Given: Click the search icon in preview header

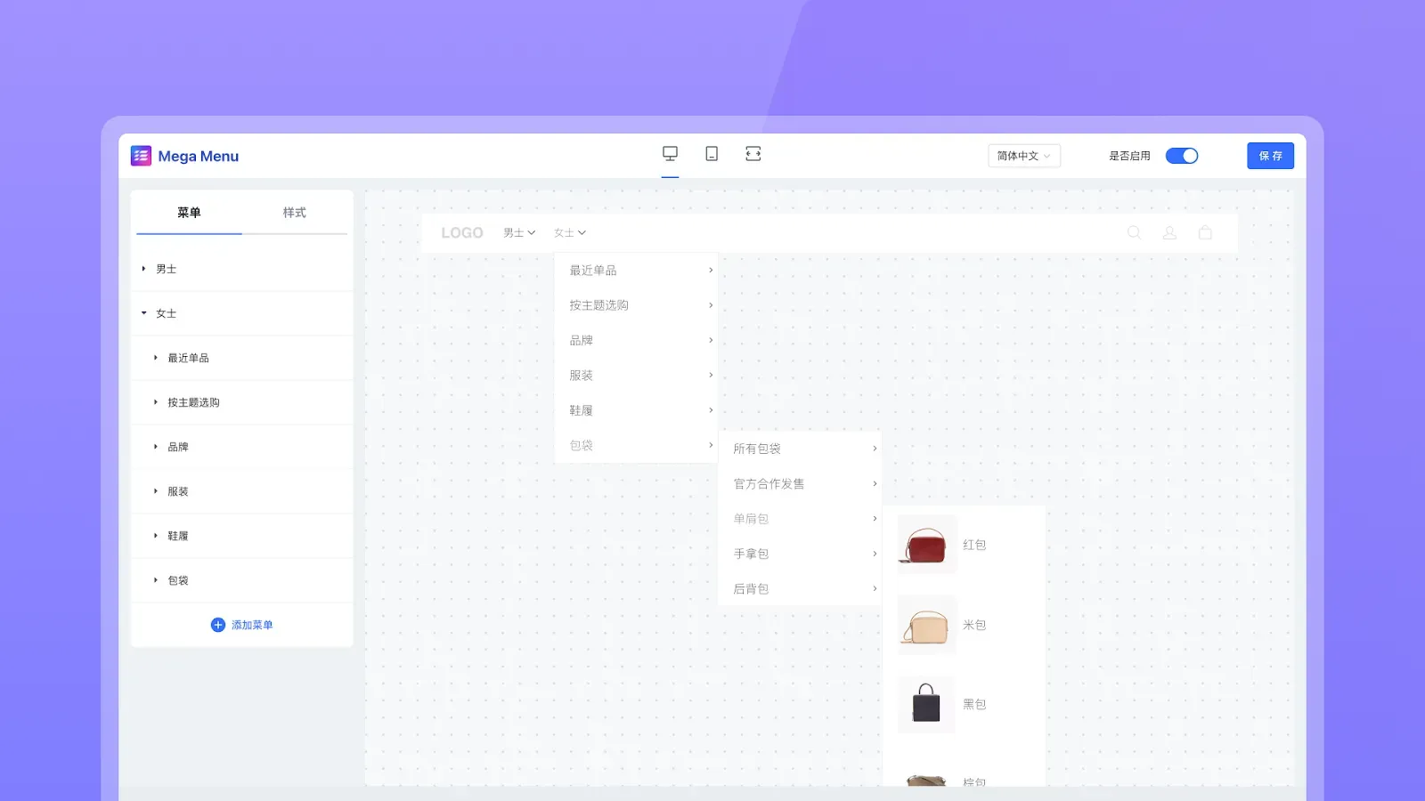Looking at the screenshot, I should (x=1134, y=232).
